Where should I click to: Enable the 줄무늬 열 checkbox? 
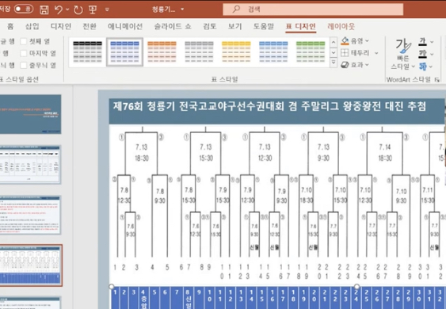(24, 66)
